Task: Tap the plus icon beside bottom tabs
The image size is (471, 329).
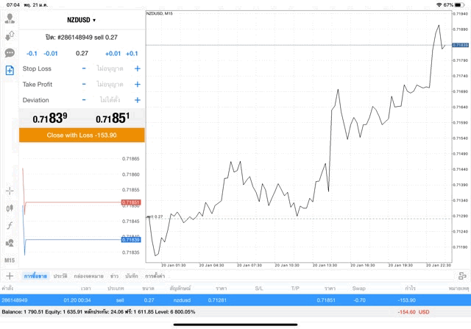Action: click(x=10, y=275)
